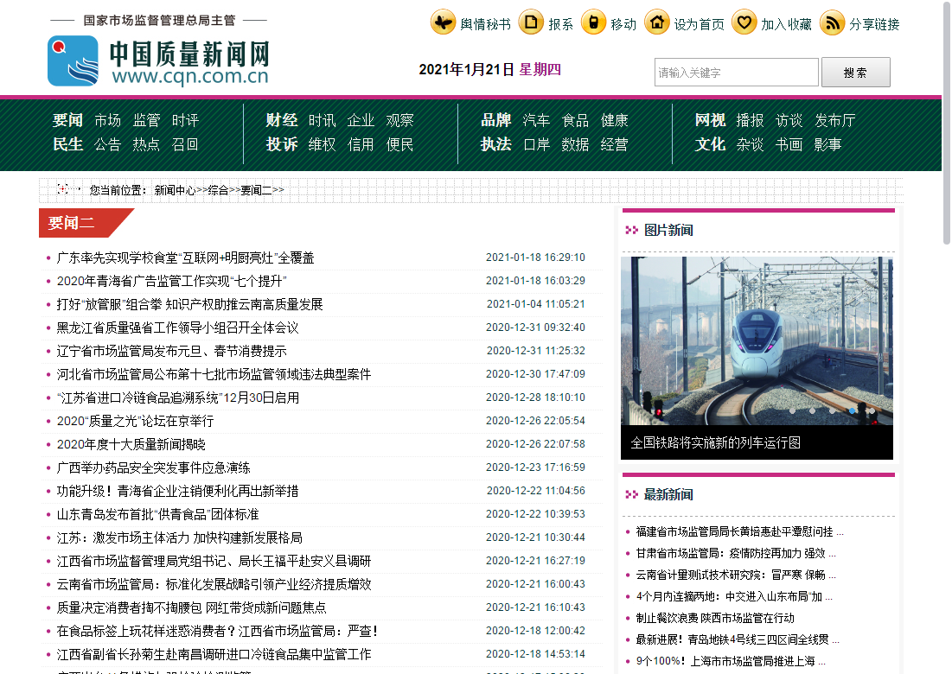Click the 移动 mobile phone icon

594,22
